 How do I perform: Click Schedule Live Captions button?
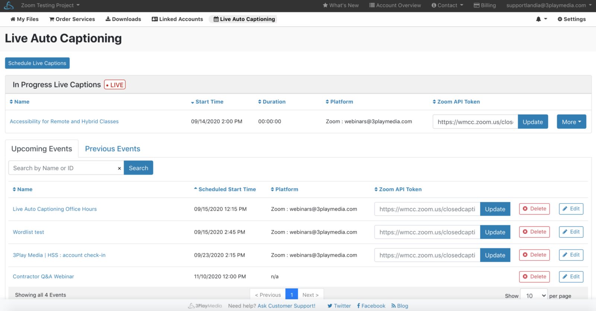(x=37, y=63)
